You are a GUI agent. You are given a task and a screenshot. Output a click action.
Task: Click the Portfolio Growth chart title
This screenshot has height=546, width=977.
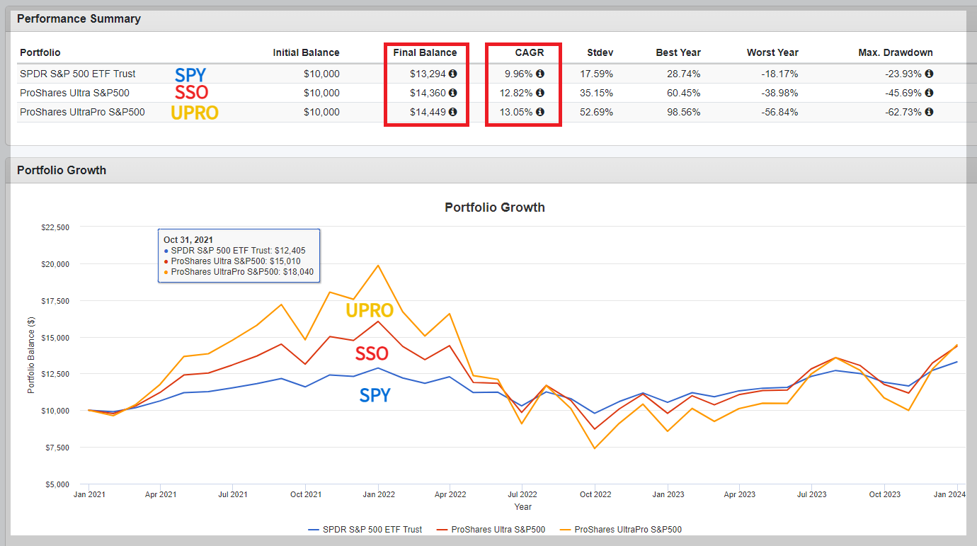coord(495,207)
